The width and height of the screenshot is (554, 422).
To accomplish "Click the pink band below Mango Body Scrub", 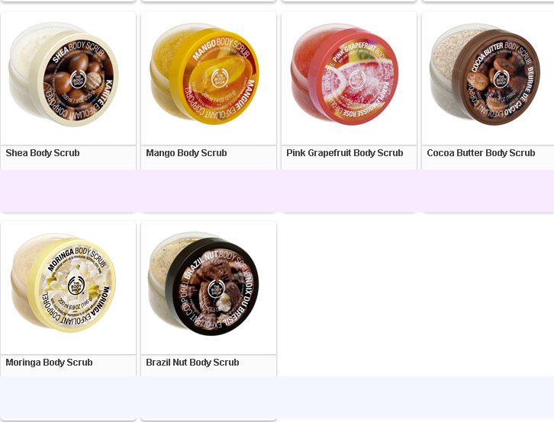I will click(x=208, y=190).
